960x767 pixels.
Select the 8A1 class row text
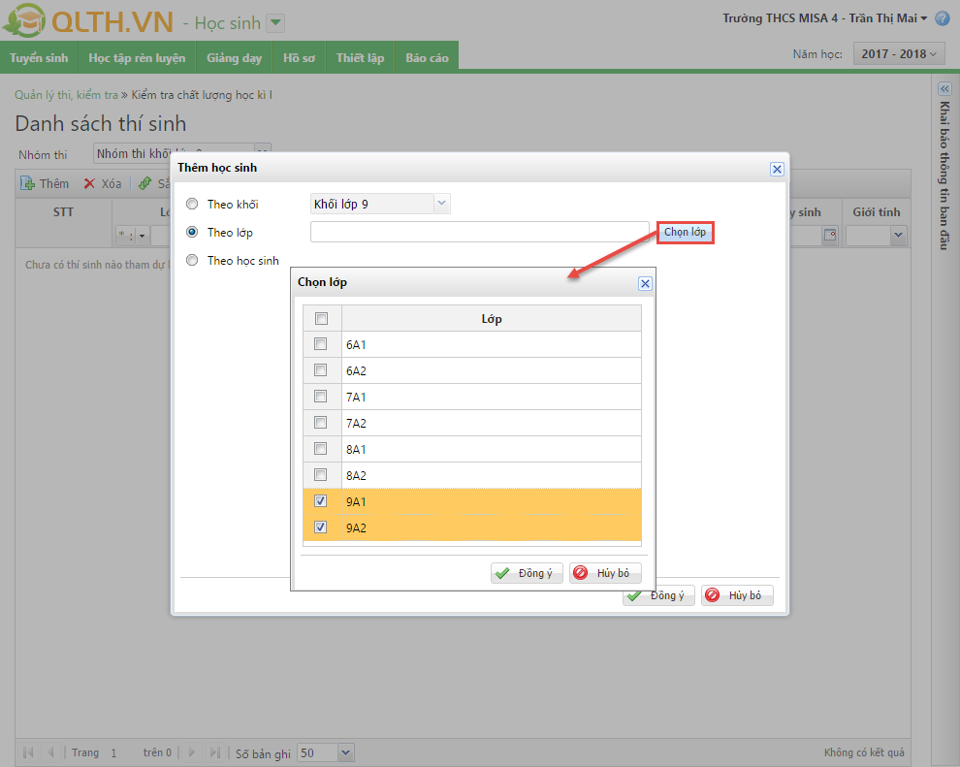tap(356, 450)
